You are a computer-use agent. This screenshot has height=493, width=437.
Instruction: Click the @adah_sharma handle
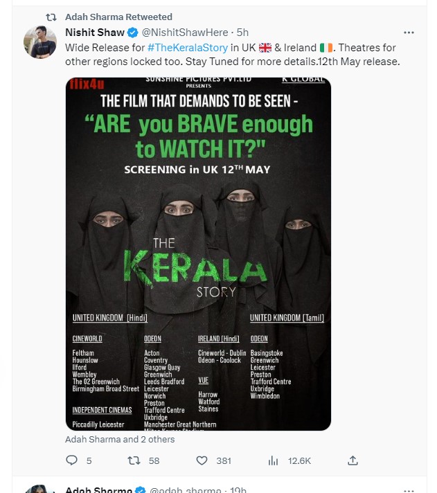tap(184, 490)
